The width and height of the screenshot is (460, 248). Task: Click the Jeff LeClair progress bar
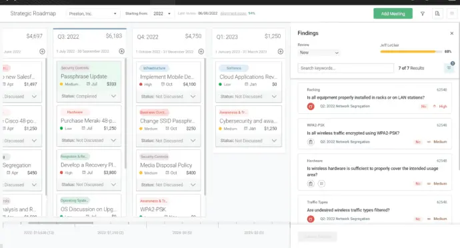(411, 51)
